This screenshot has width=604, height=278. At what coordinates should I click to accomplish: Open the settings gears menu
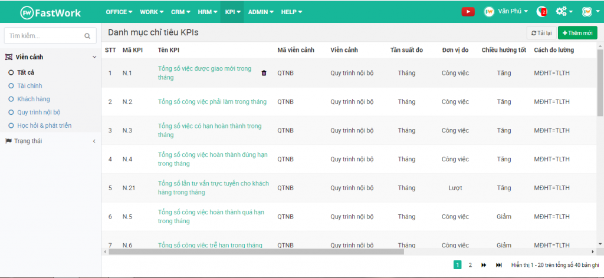pos(564,12)
